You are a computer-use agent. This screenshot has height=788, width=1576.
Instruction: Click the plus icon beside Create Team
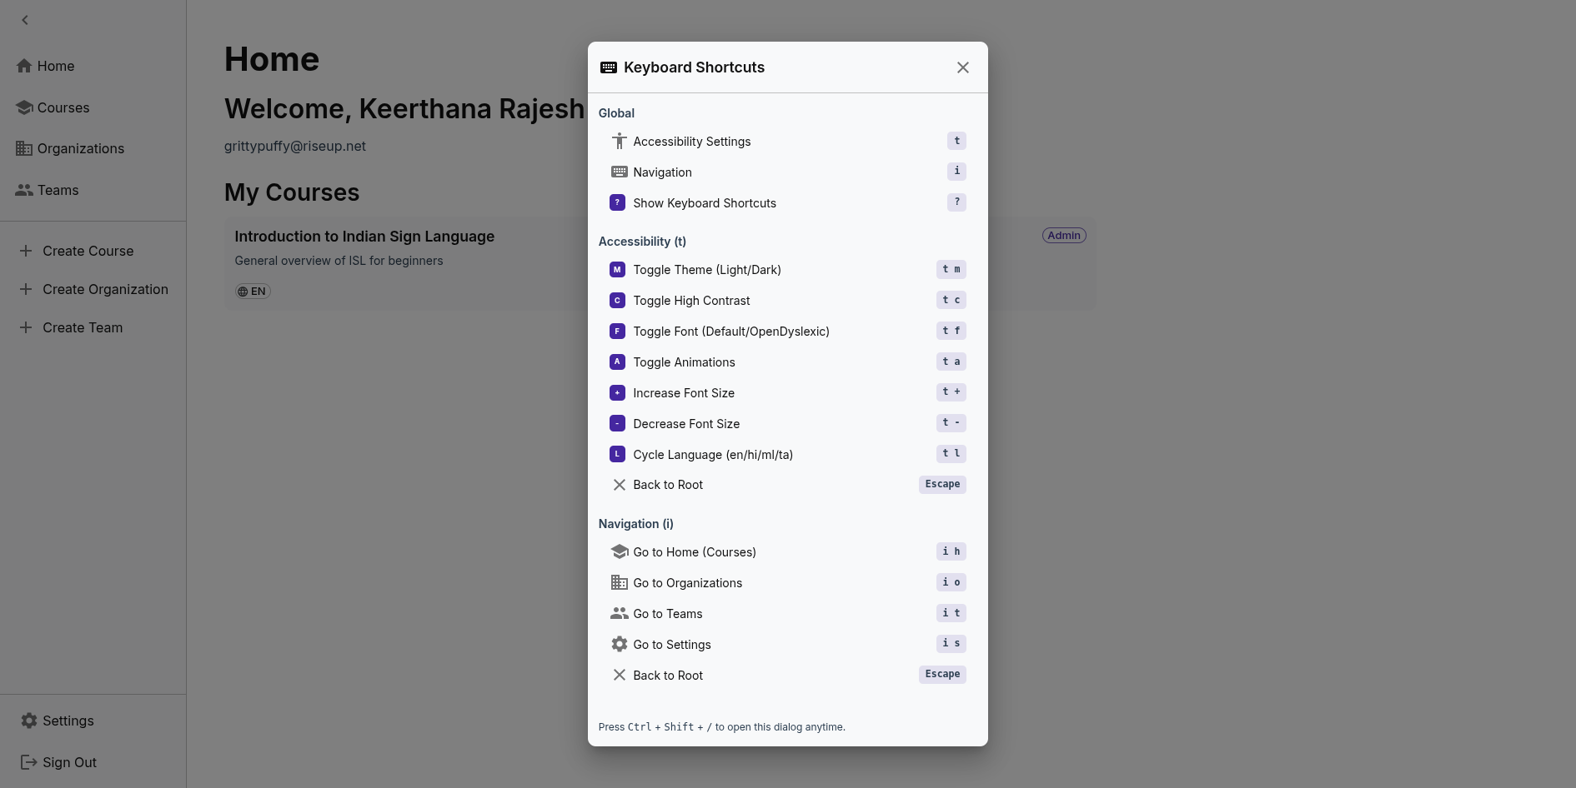pos(26,327)
